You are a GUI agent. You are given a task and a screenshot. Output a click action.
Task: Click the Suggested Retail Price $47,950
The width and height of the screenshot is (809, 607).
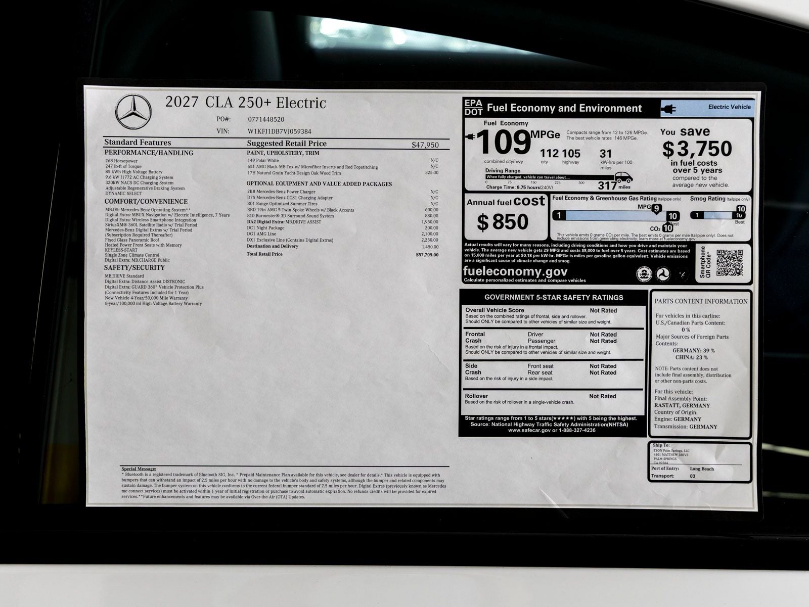pyautogui.click(x=425, y=145)
